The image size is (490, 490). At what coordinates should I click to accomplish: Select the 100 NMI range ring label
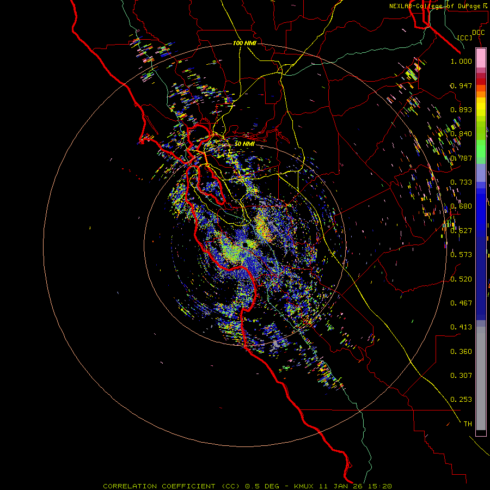click(244, 43)
